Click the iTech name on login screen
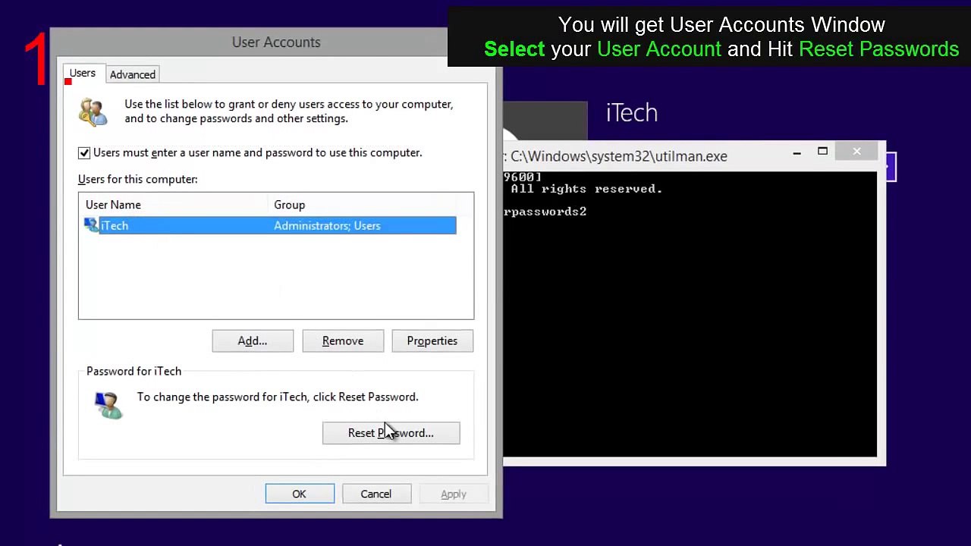 tap(632, 113)
